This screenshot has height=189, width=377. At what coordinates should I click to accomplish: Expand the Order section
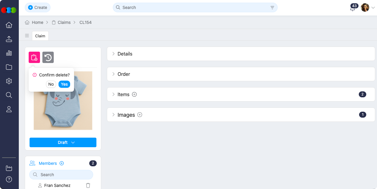(x=124, y=74)
